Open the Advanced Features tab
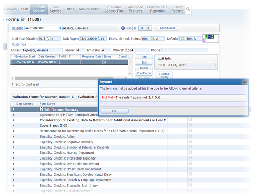The image size is (254, 196). click(135, 9)
